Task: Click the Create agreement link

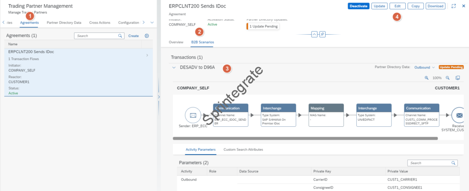Action: click(x=133, y=36)
